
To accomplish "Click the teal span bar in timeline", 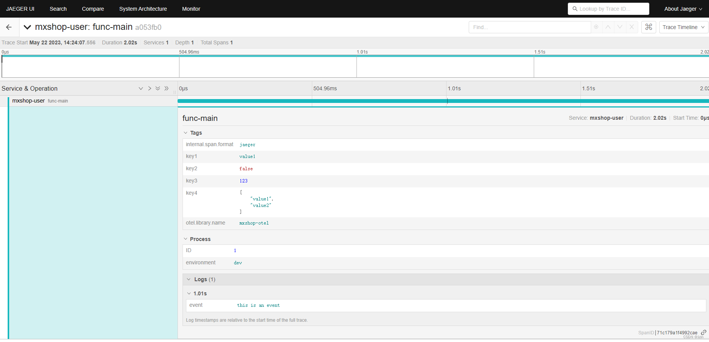I will click(x=443, y=101).
